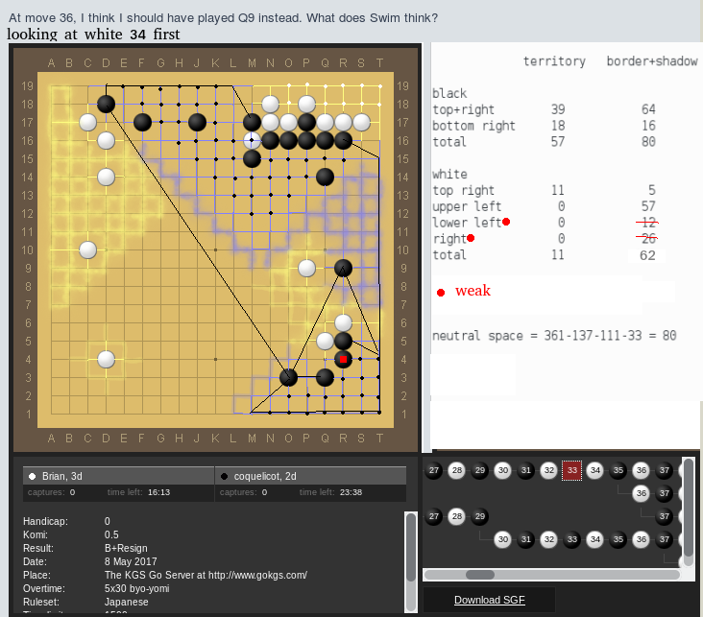703x617 pixels.
Task: Jump to move 30 in the top row of the move tree
Action: click(x=502, y=470)
